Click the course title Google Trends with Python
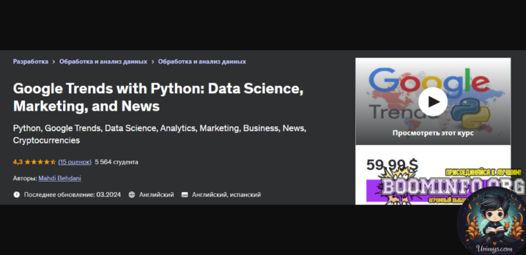 click(x=158, y=97)
